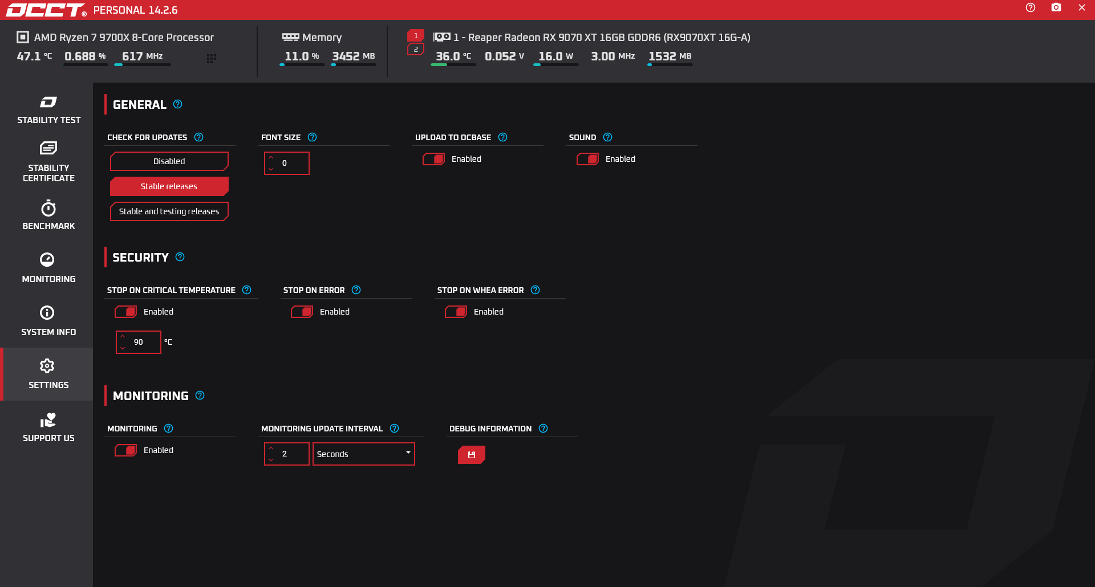The width and height of the screenshot is (1095, 587).
Task: Decrease the monitoring update interval
Action: click(271, 460)
